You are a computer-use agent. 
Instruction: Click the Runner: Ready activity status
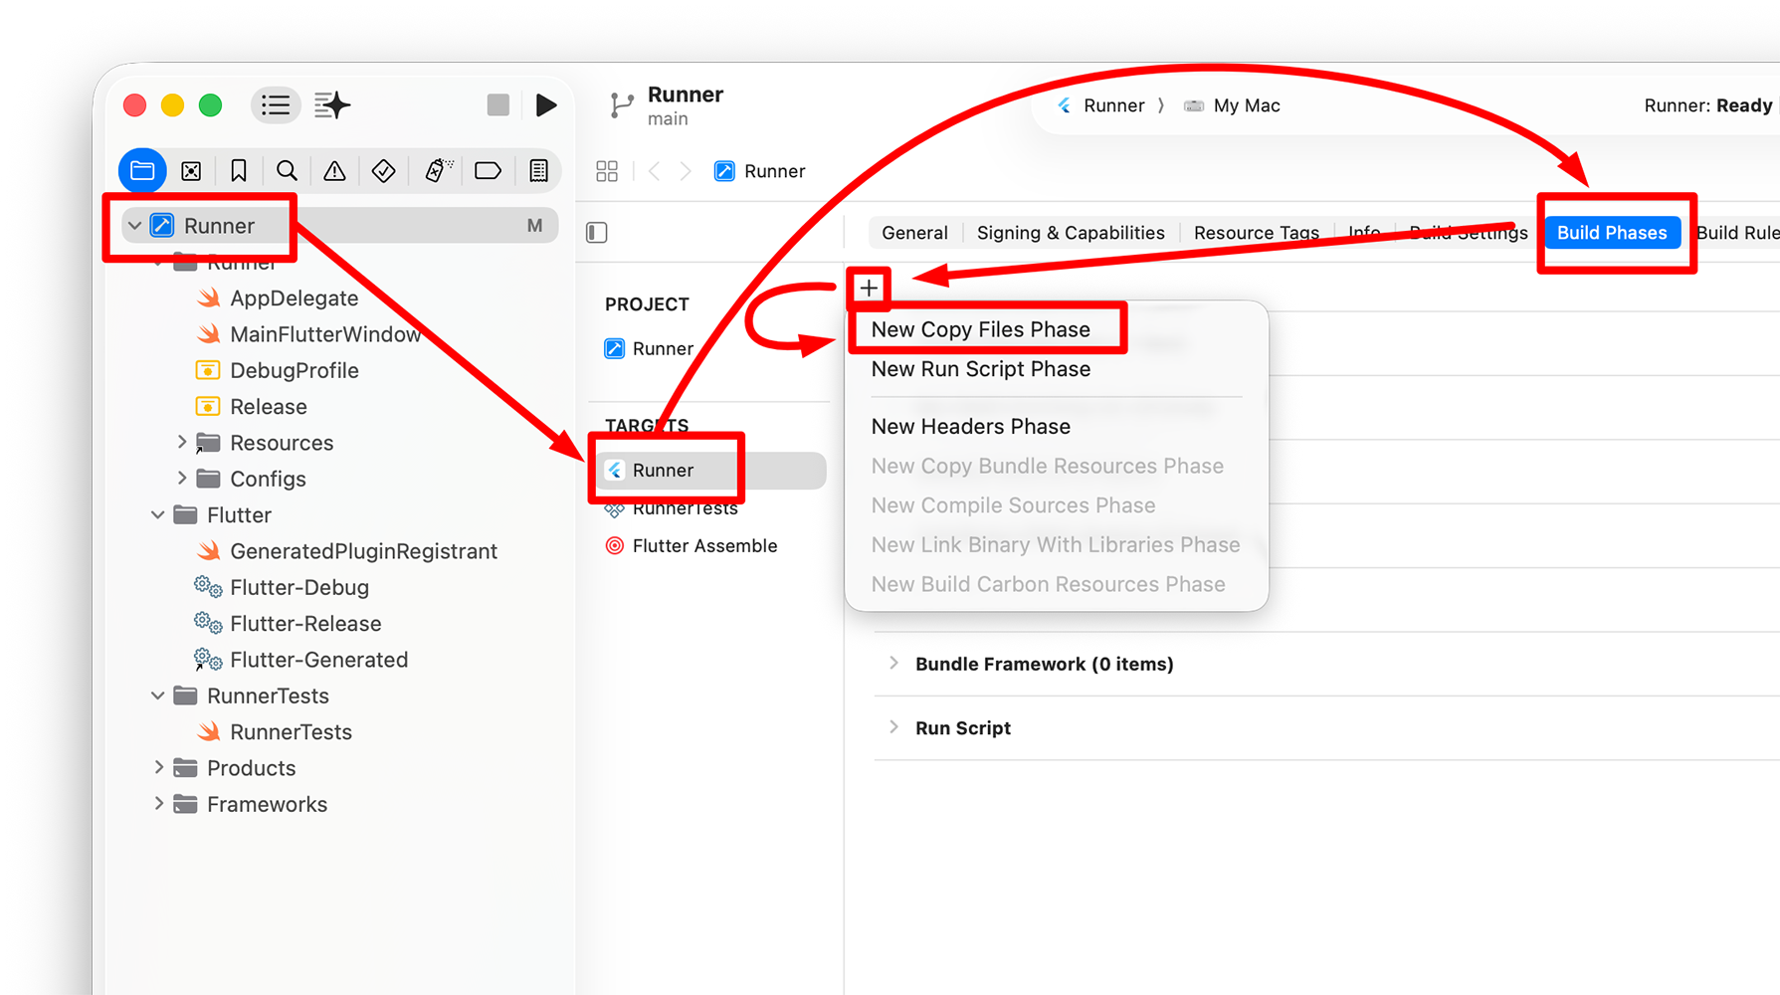pos(1707,105)
